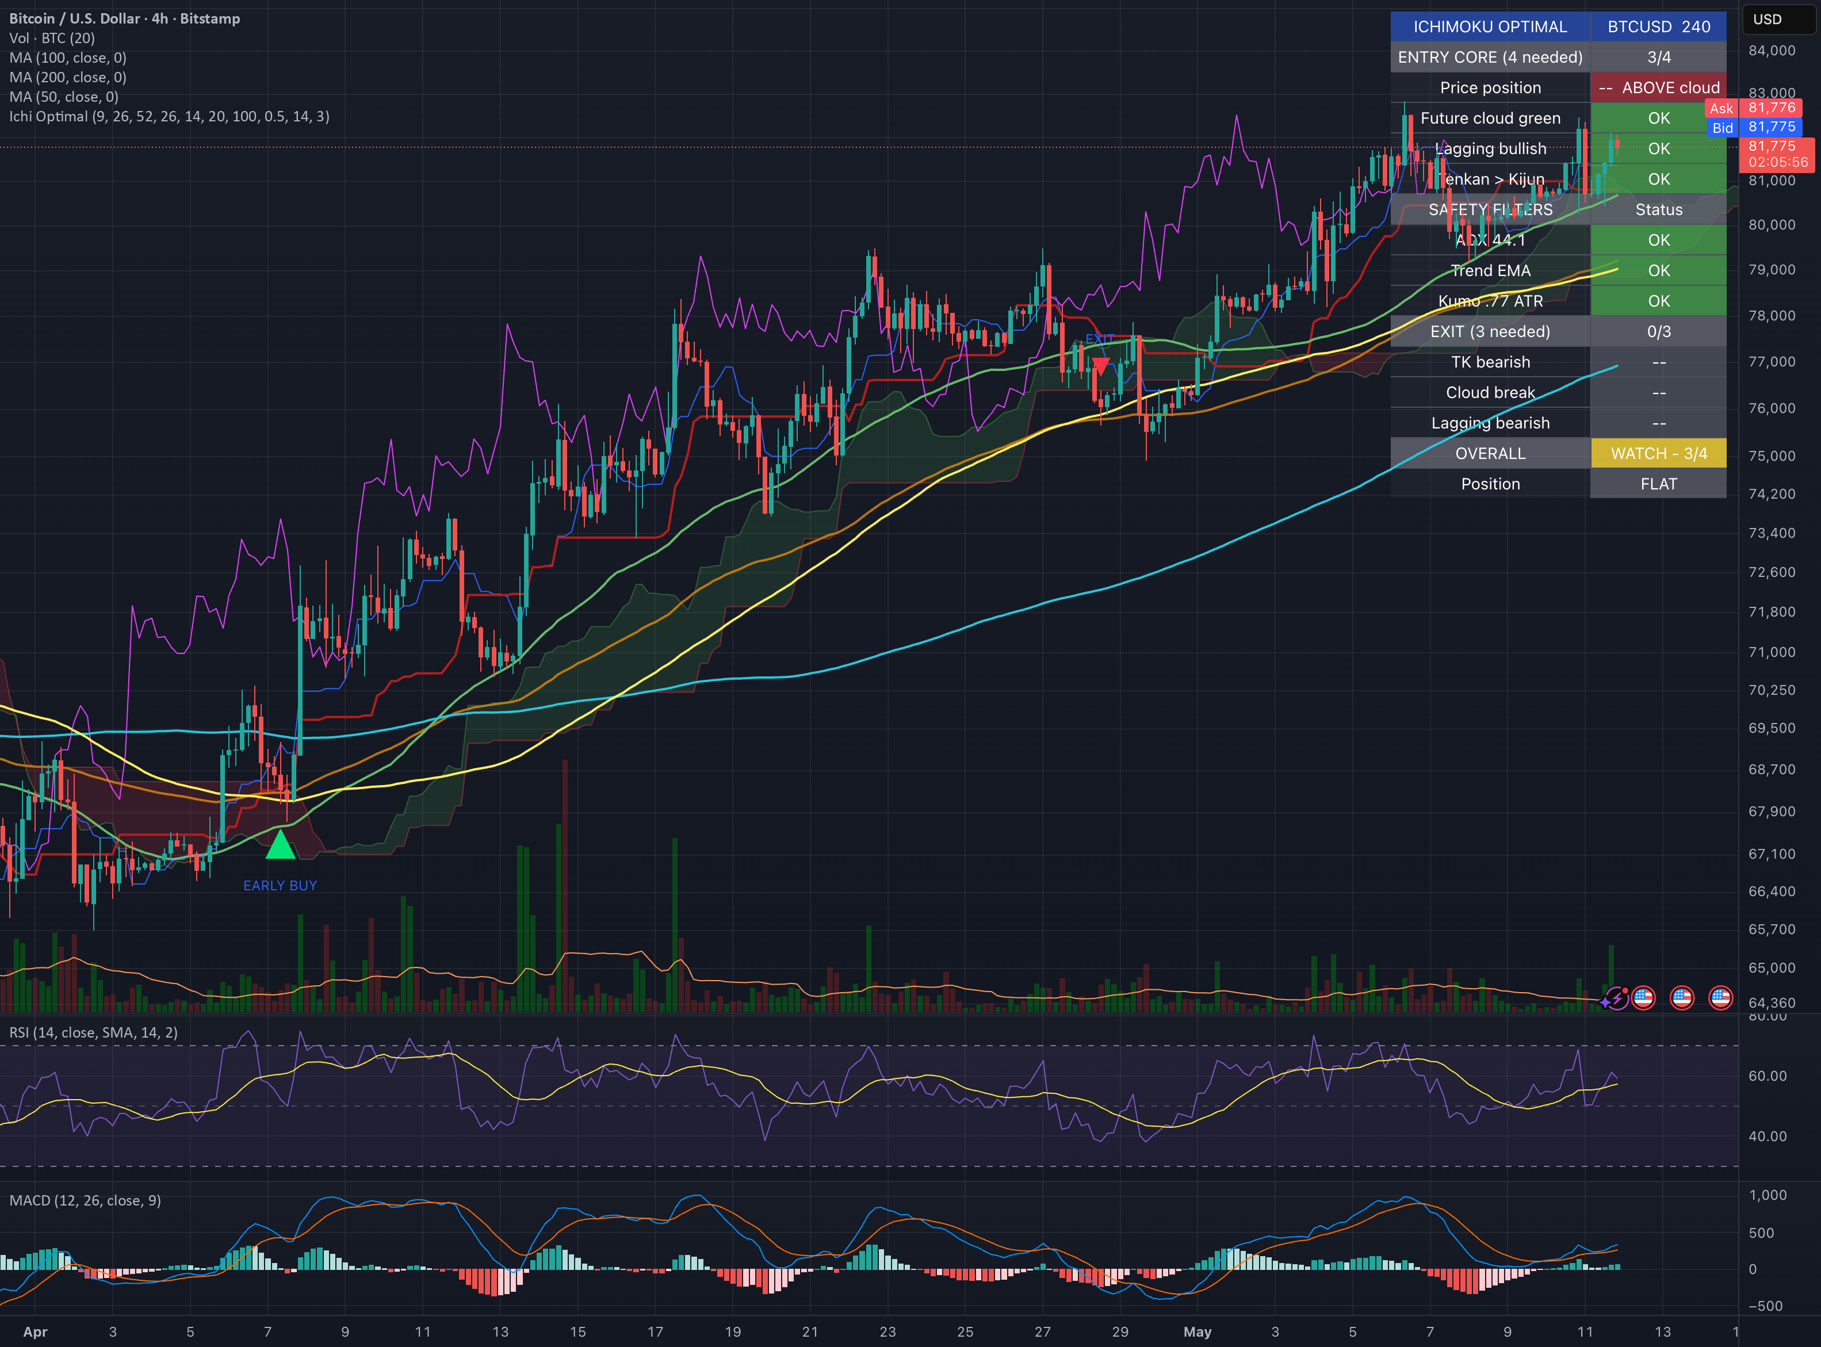Click the SAFETY FILTERS header cell
This screenshot has height=1347, width=1821.
tap(1490, 209)
